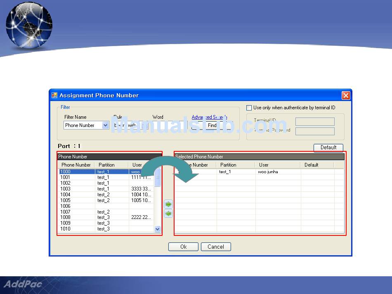Click the Terminal ID input field
Image resolution: width=392 pixels, height=294 pixels.
point(315,122)
